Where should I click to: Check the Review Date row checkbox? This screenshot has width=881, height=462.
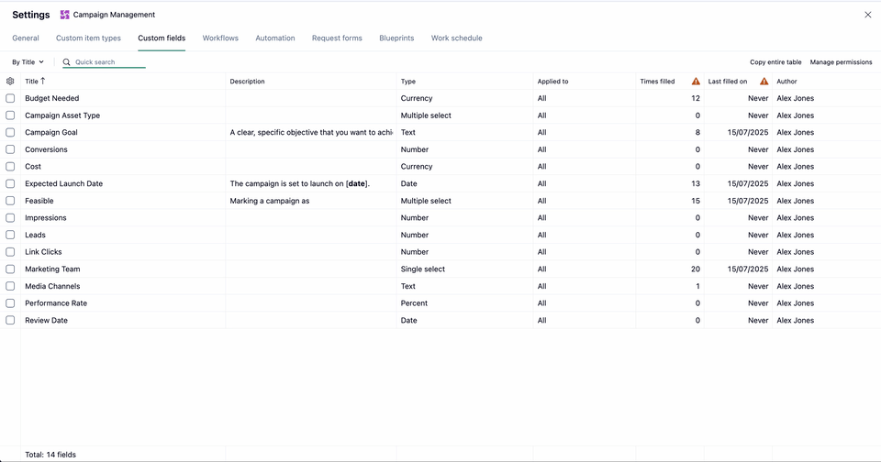(10, 320)
